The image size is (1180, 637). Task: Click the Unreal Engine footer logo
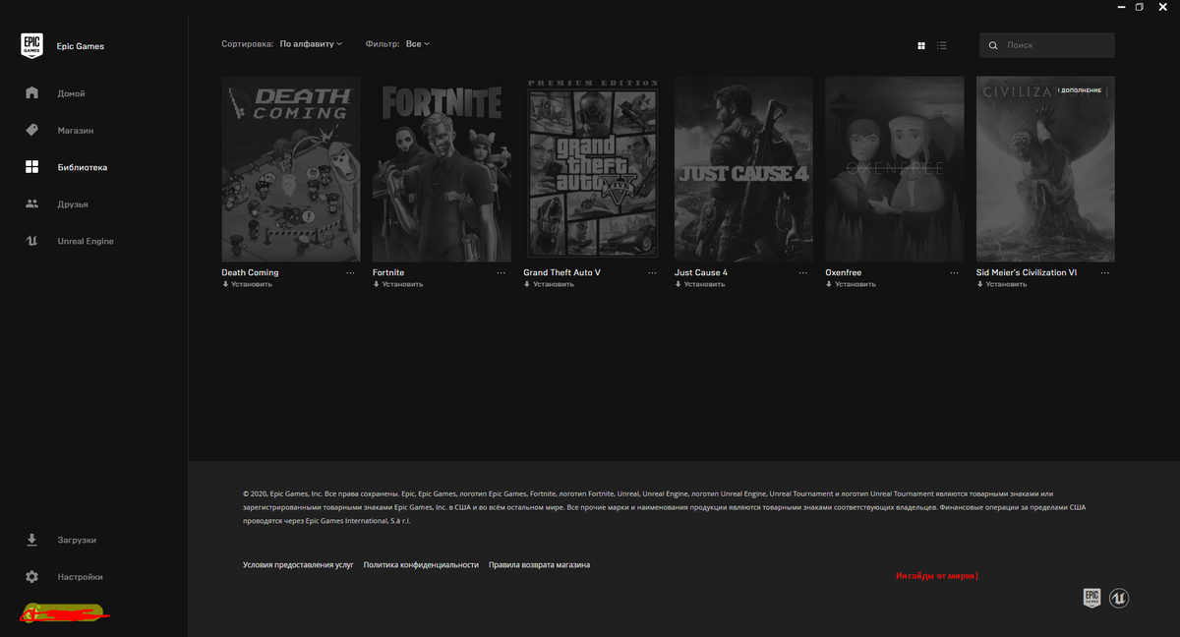(1119, 598)
